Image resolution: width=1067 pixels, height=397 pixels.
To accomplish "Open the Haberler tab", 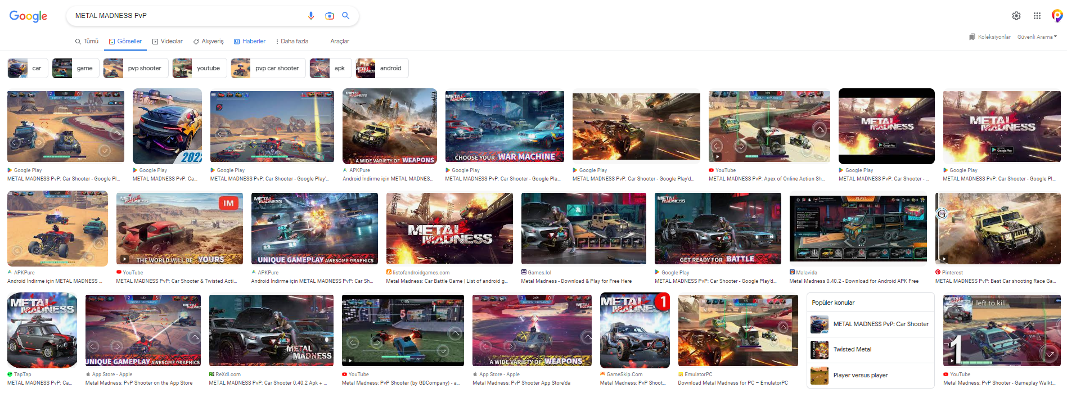I will pos(250,41).
